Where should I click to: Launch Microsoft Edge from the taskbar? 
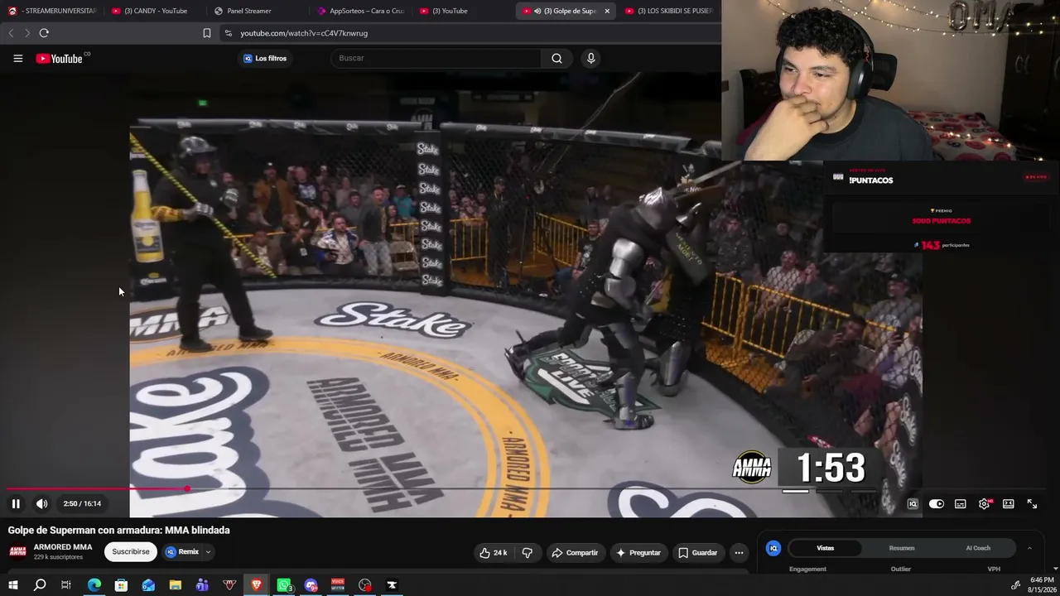pyautogui.click(x=94, y=585)
